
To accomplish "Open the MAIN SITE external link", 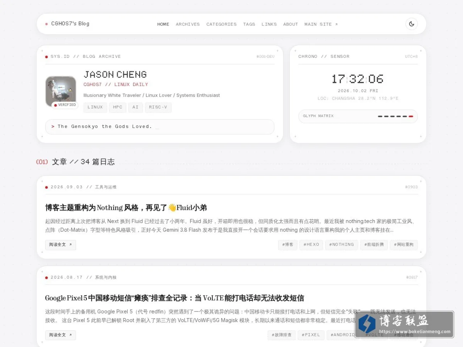I will [321, 24].
